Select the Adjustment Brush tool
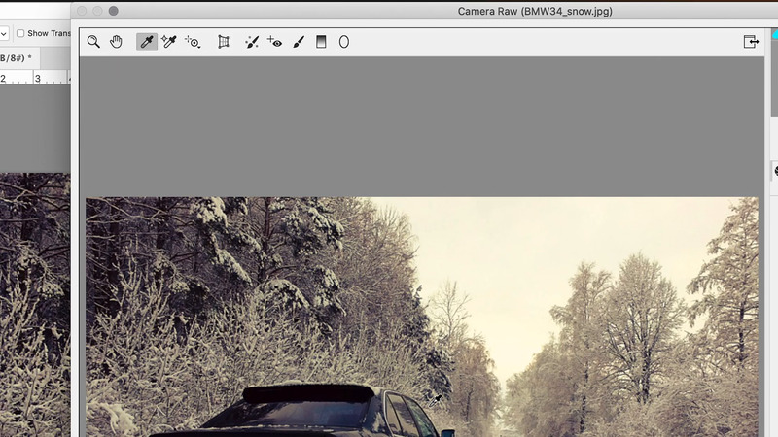The height and width of the screenshot is (437, 778). (x=299, y=42)
